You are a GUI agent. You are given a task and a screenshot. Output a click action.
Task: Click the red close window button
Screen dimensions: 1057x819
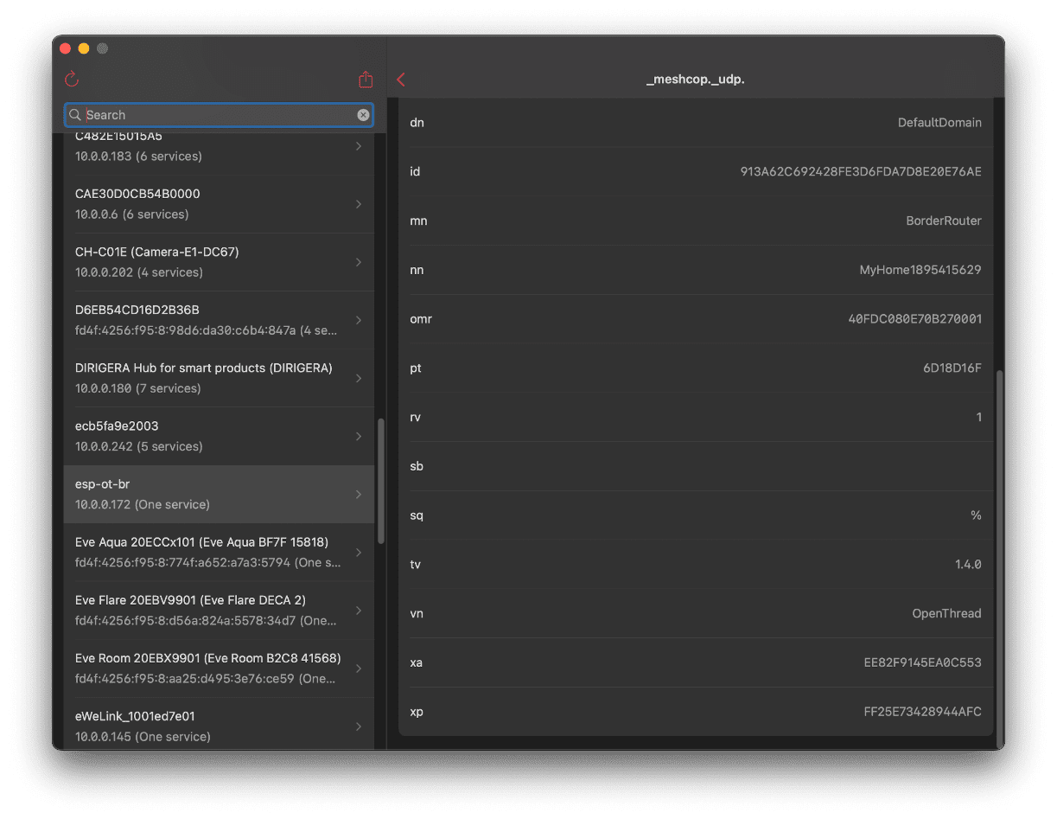coord(65,48)
